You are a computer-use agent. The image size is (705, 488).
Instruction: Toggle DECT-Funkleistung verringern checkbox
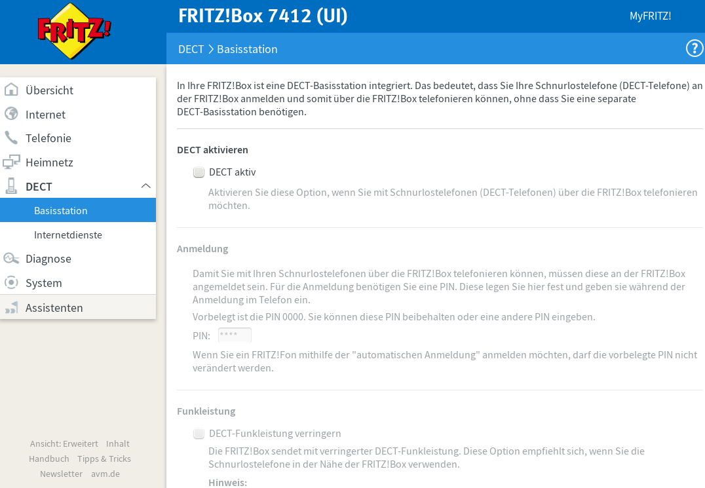tap(199, 434)
